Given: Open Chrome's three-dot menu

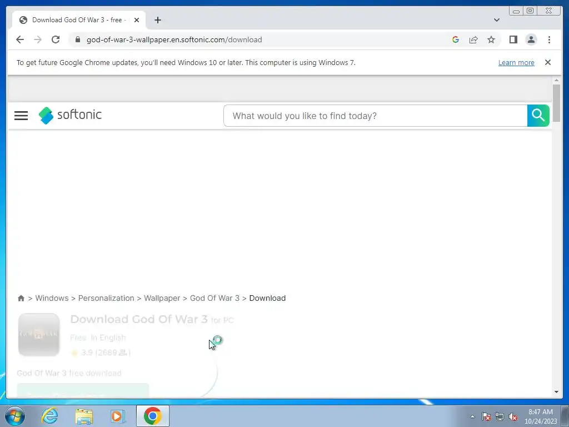Looking at the screenshot, I should coord(549,39).
